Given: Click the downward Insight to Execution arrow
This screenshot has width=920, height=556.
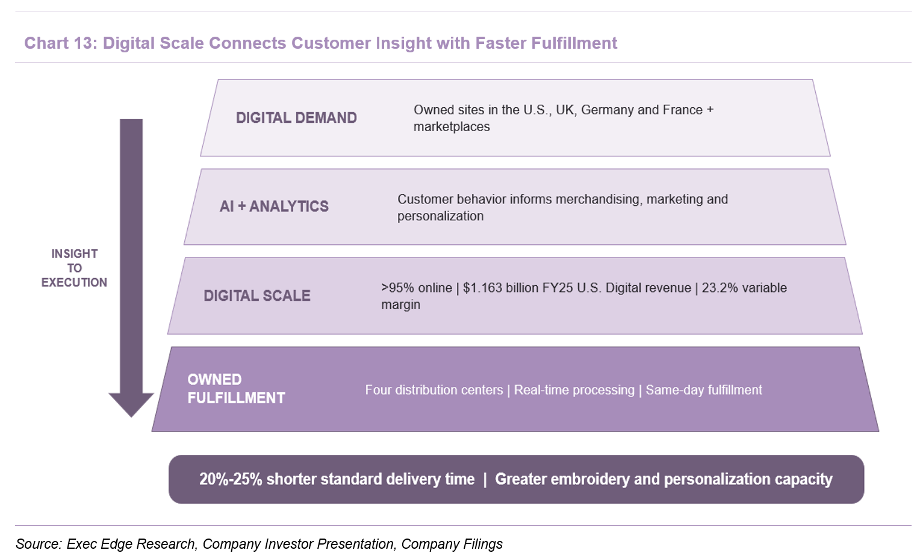Looking at the screenshot, I should (x=131, y=268).
